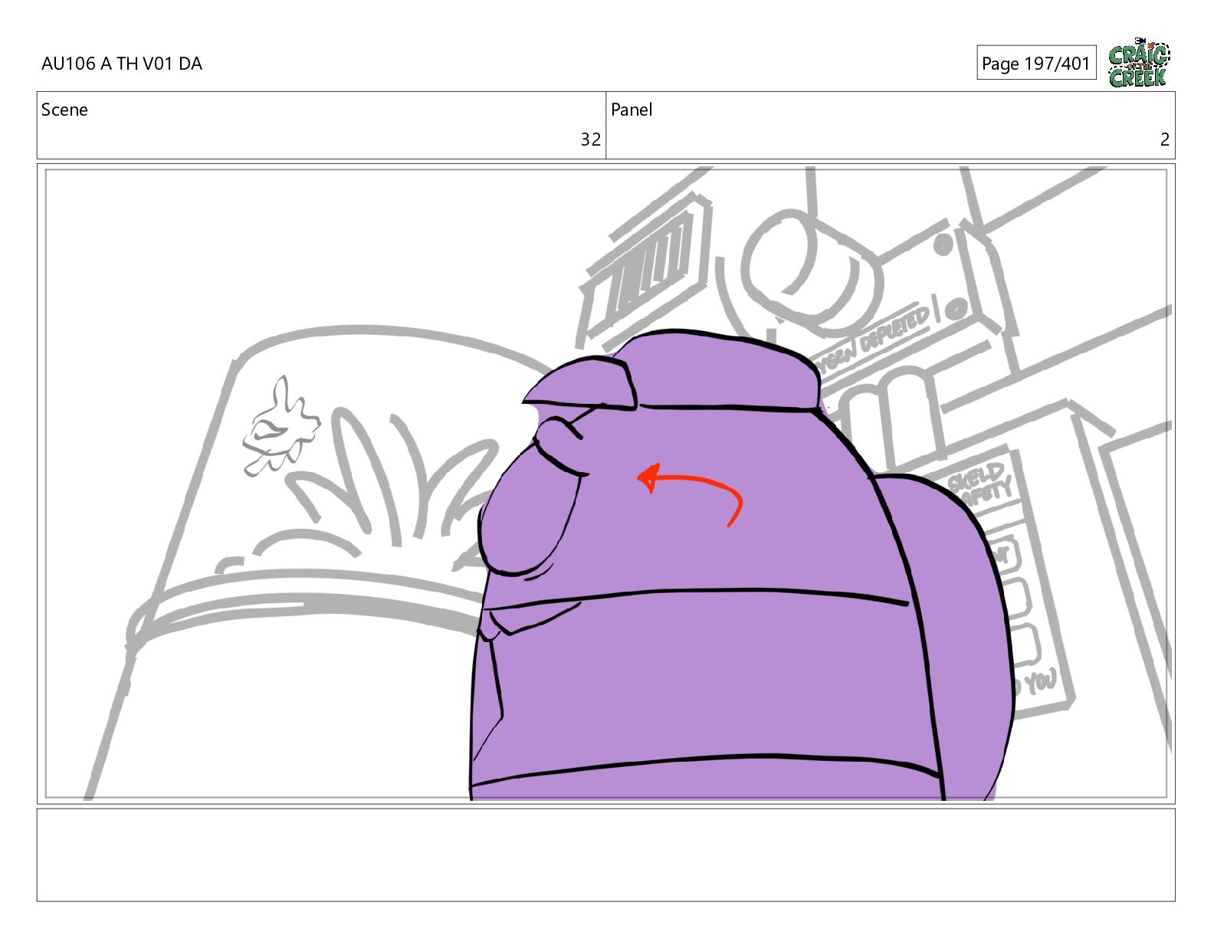Image resolution: width=1214 pixels, height=938 pixels.
Task: Click the Craig of the Creek logo
Action: [x=1139, y=62]
